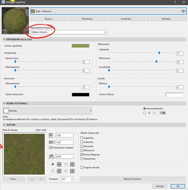Click the Sfondo vector fill preview icon
The height and width of the screenshot is (190, 188).
point(6,111)
